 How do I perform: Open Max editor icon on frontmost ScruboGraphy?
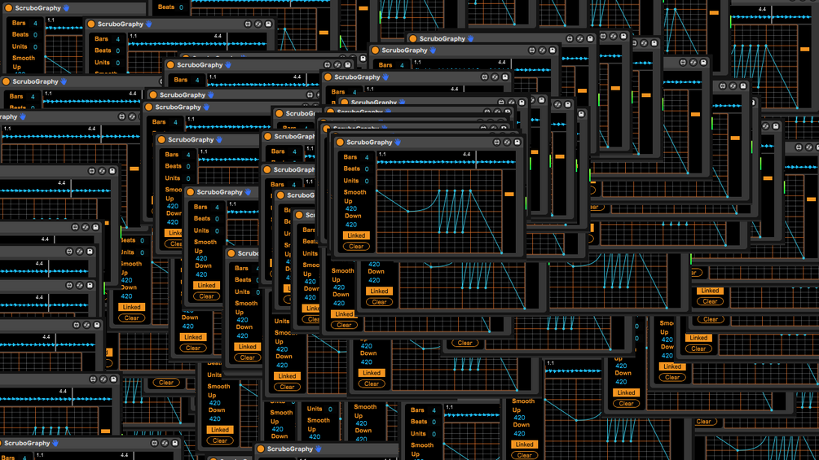497,142
